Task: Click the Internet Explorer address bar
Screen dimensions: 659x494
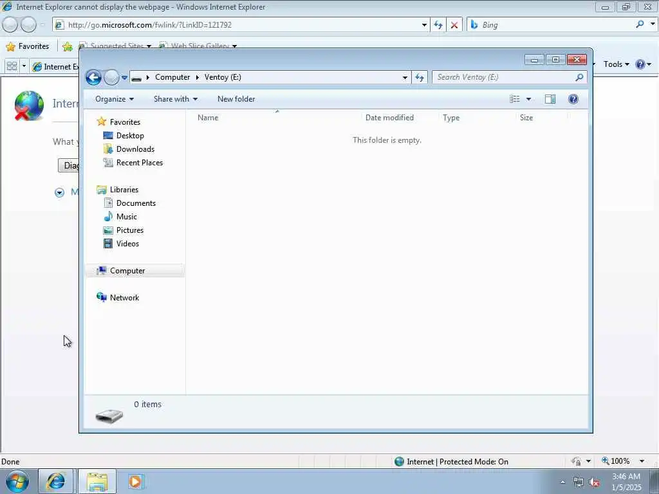Action: tap(239, 25)
